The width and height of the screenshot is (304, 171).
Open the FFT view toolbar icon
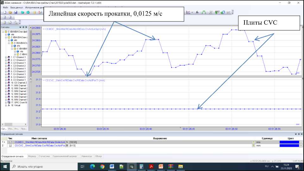tap(217, 12)
